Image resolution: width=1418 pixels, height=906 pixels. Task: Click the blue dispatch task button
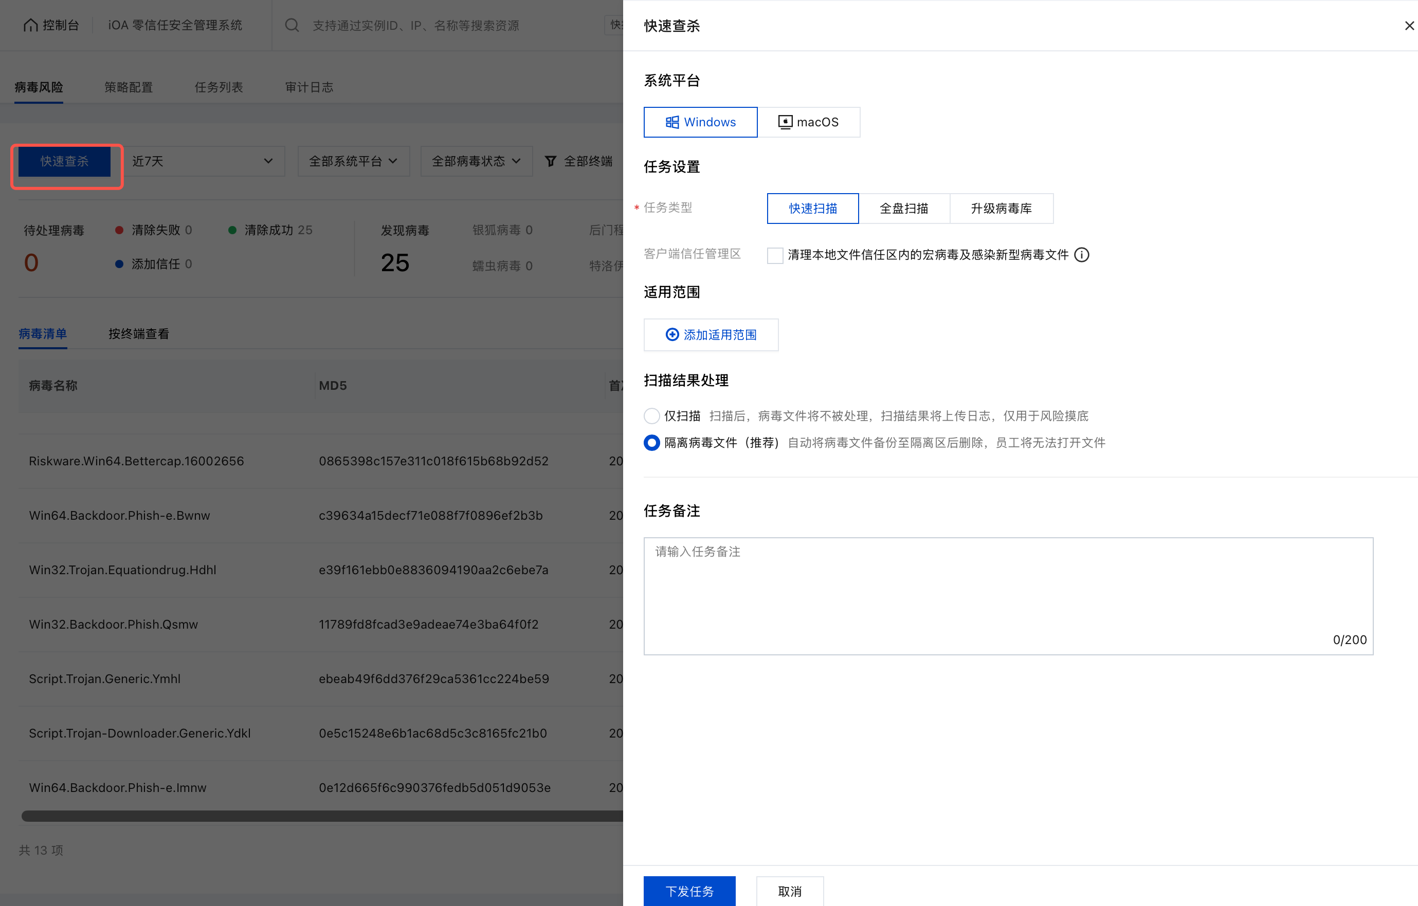(x=689, y=891)
